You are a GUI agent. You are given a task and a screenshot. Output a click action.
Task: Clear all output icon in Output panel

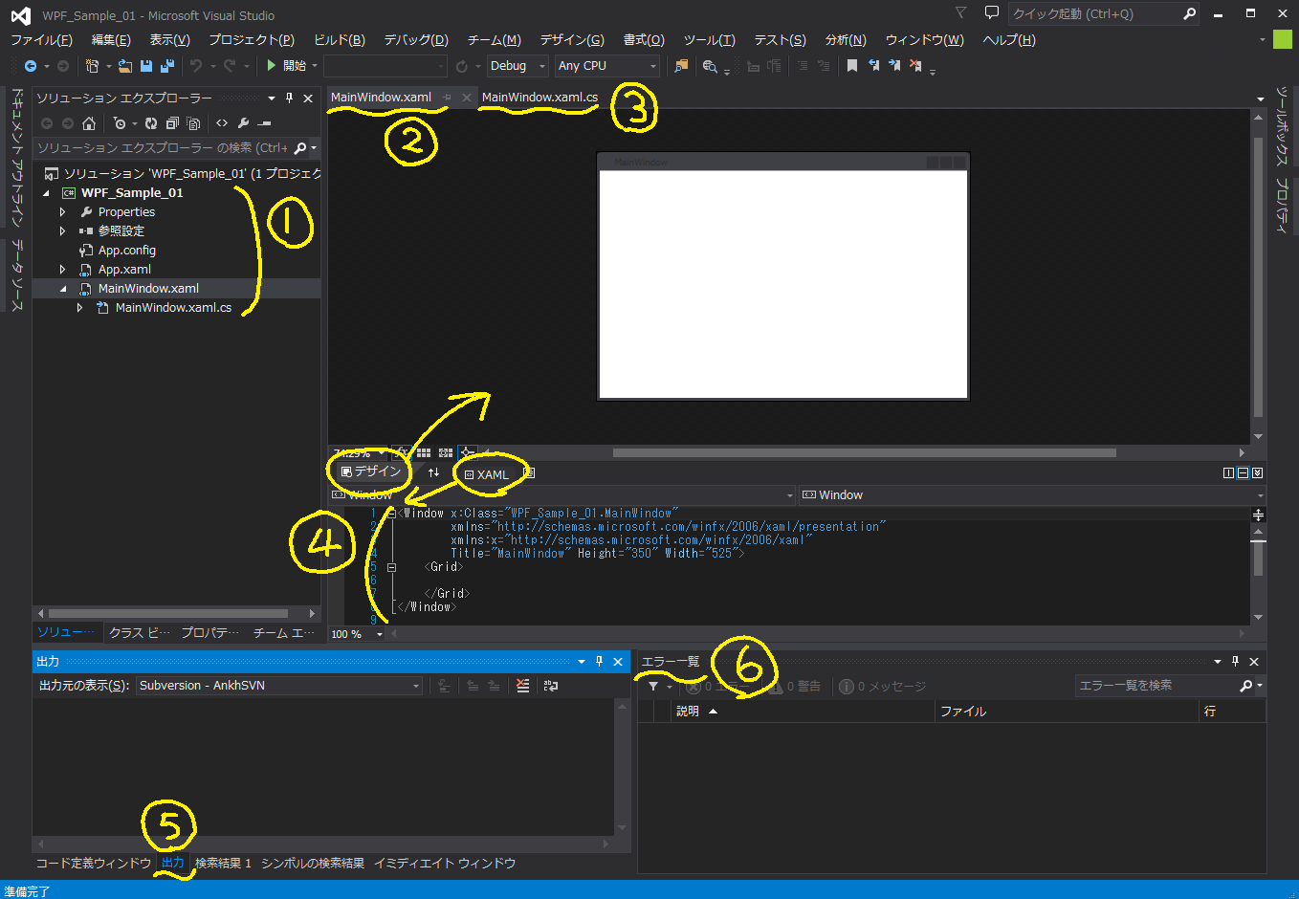(x=522, y=686)
